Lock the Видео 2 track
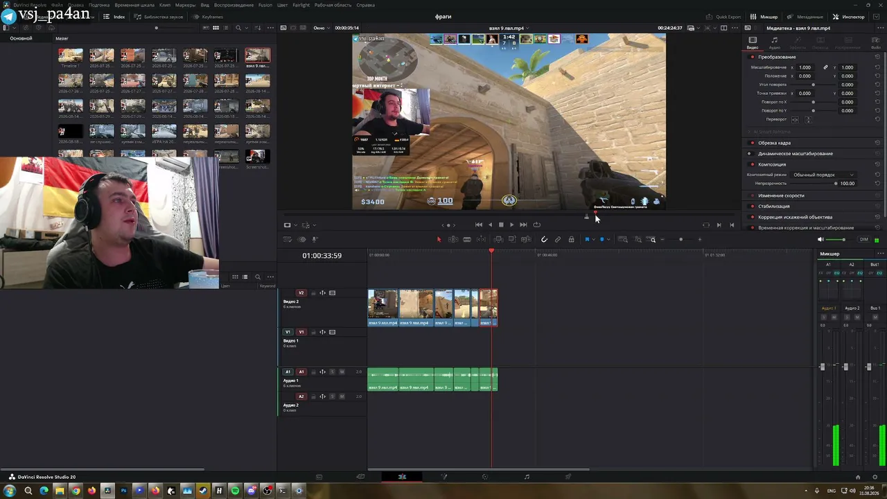 click(x=313, y=293)
